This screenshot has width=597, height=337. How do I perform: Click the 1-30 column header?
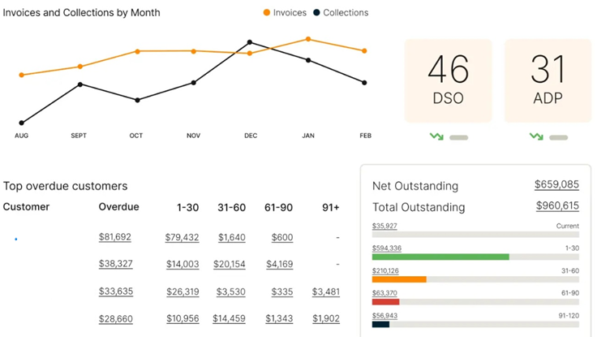tap(187, 207)
